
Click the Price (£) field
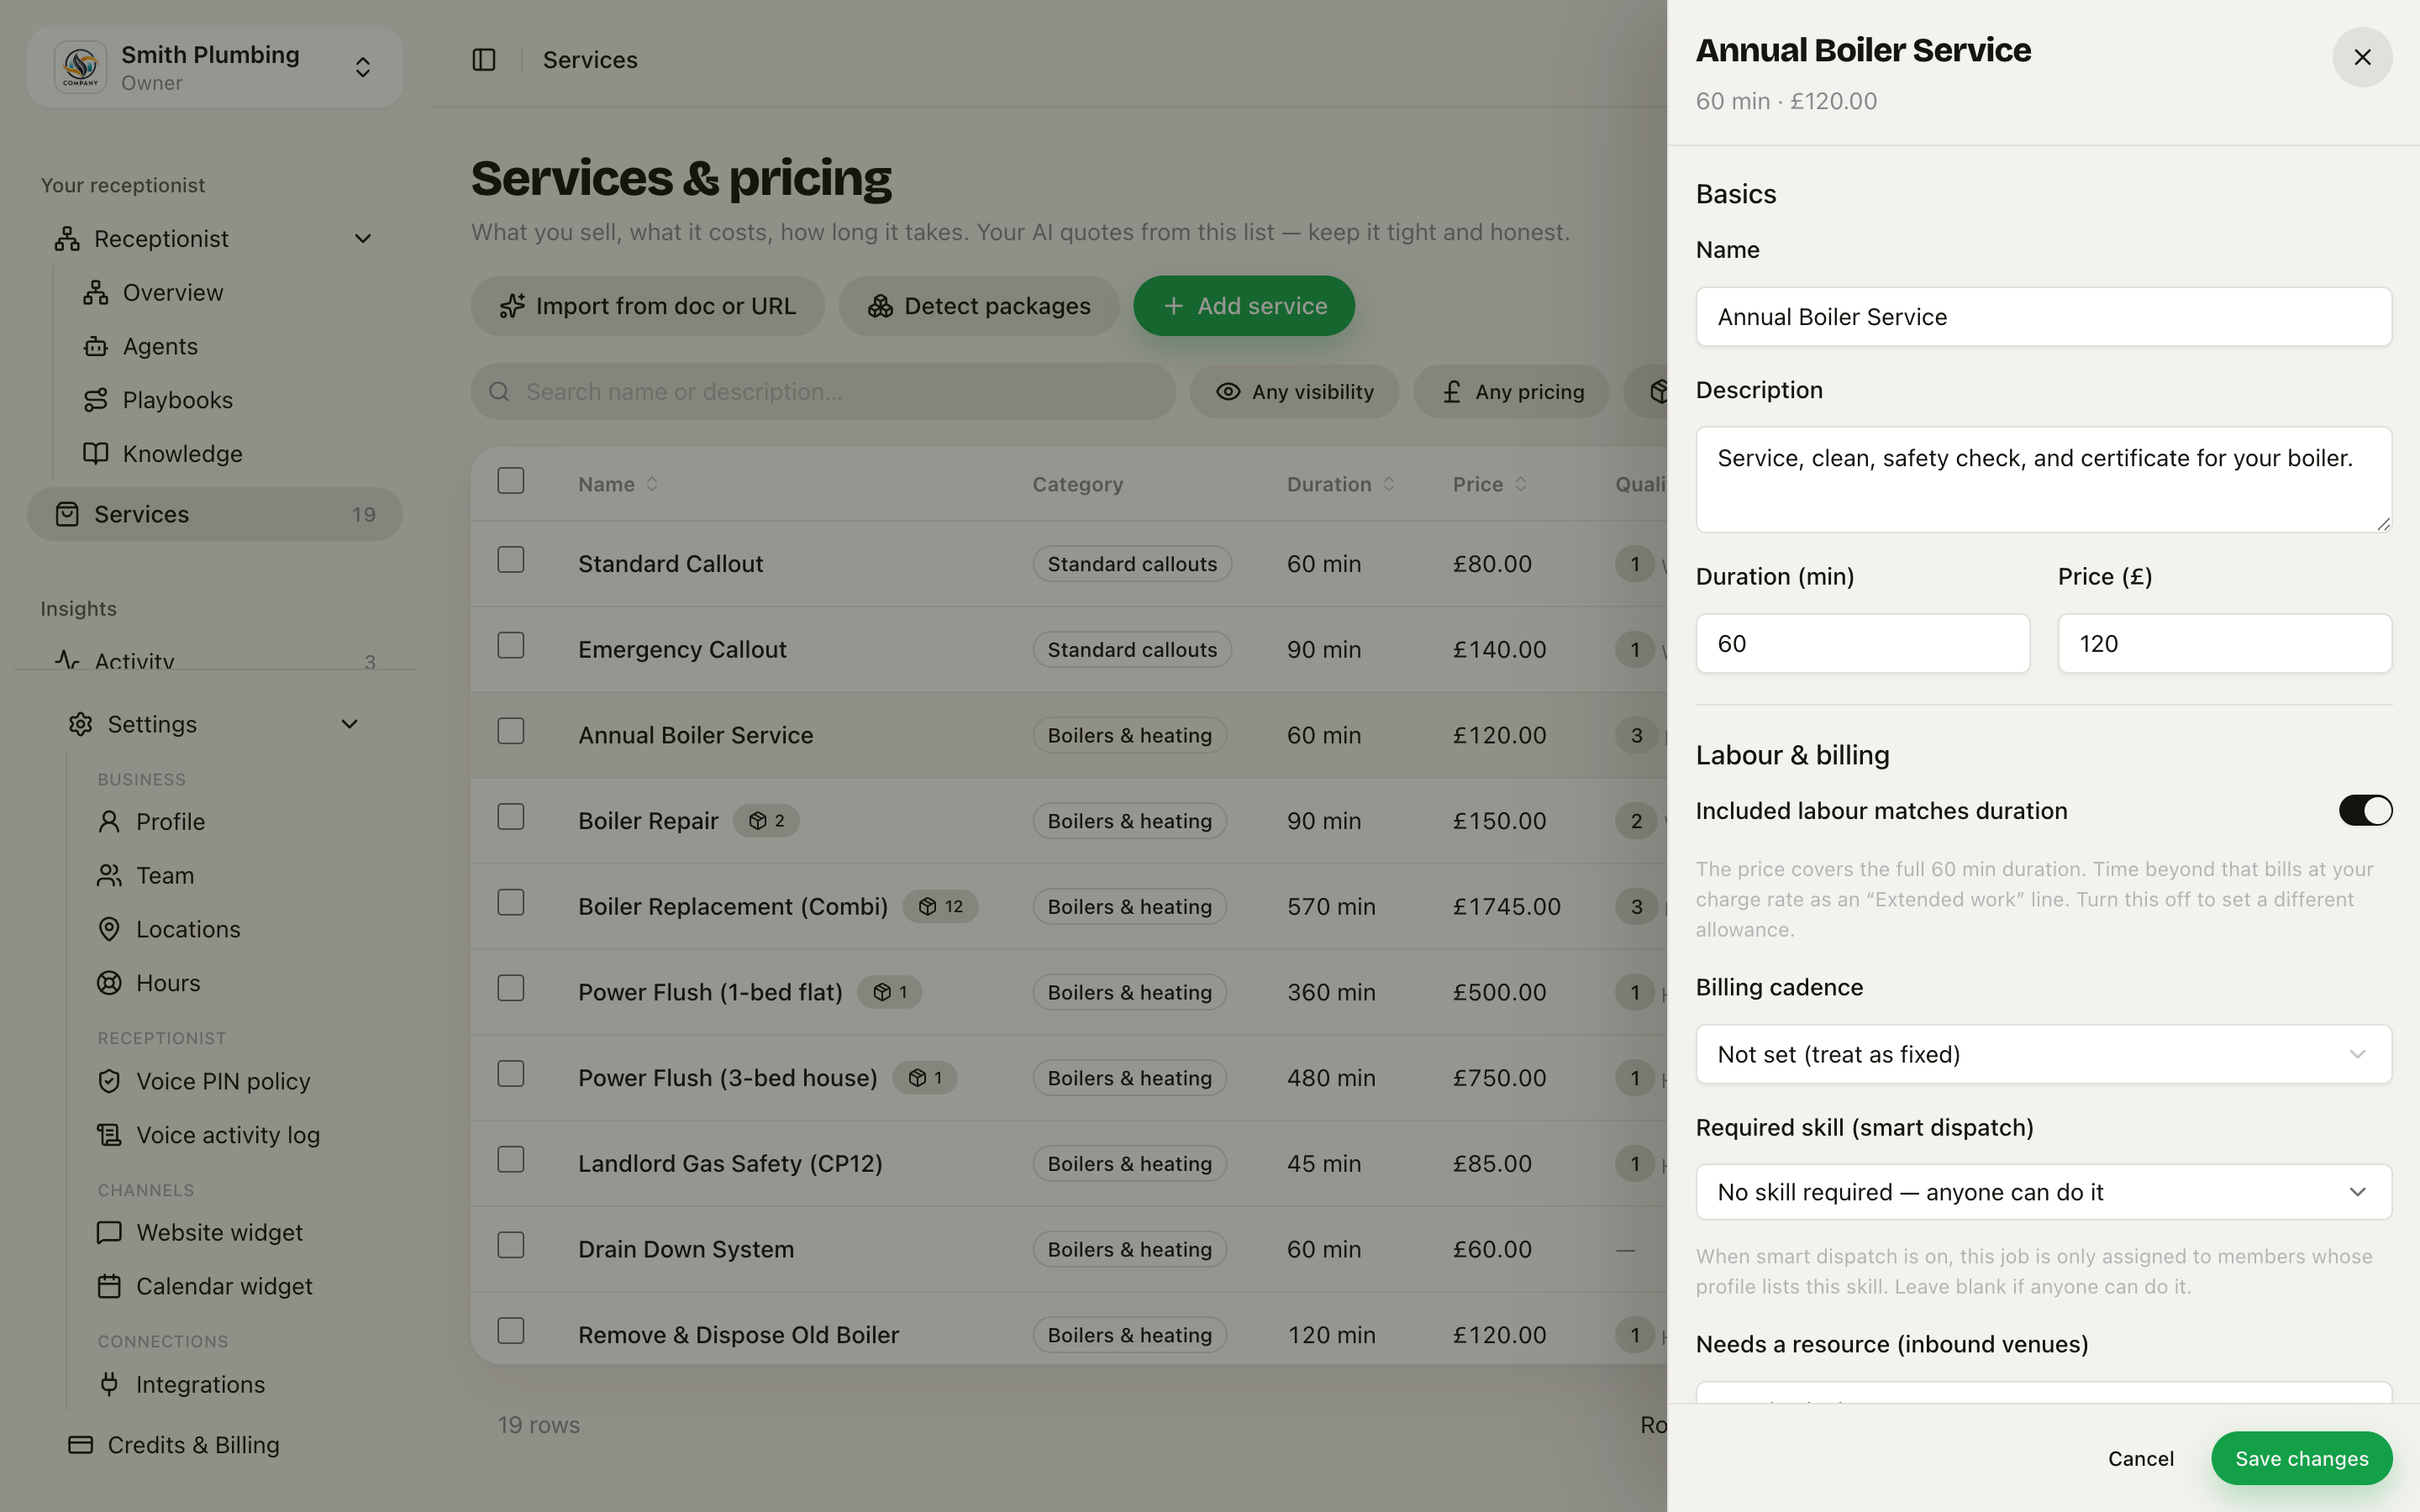tap(2224, 644)
